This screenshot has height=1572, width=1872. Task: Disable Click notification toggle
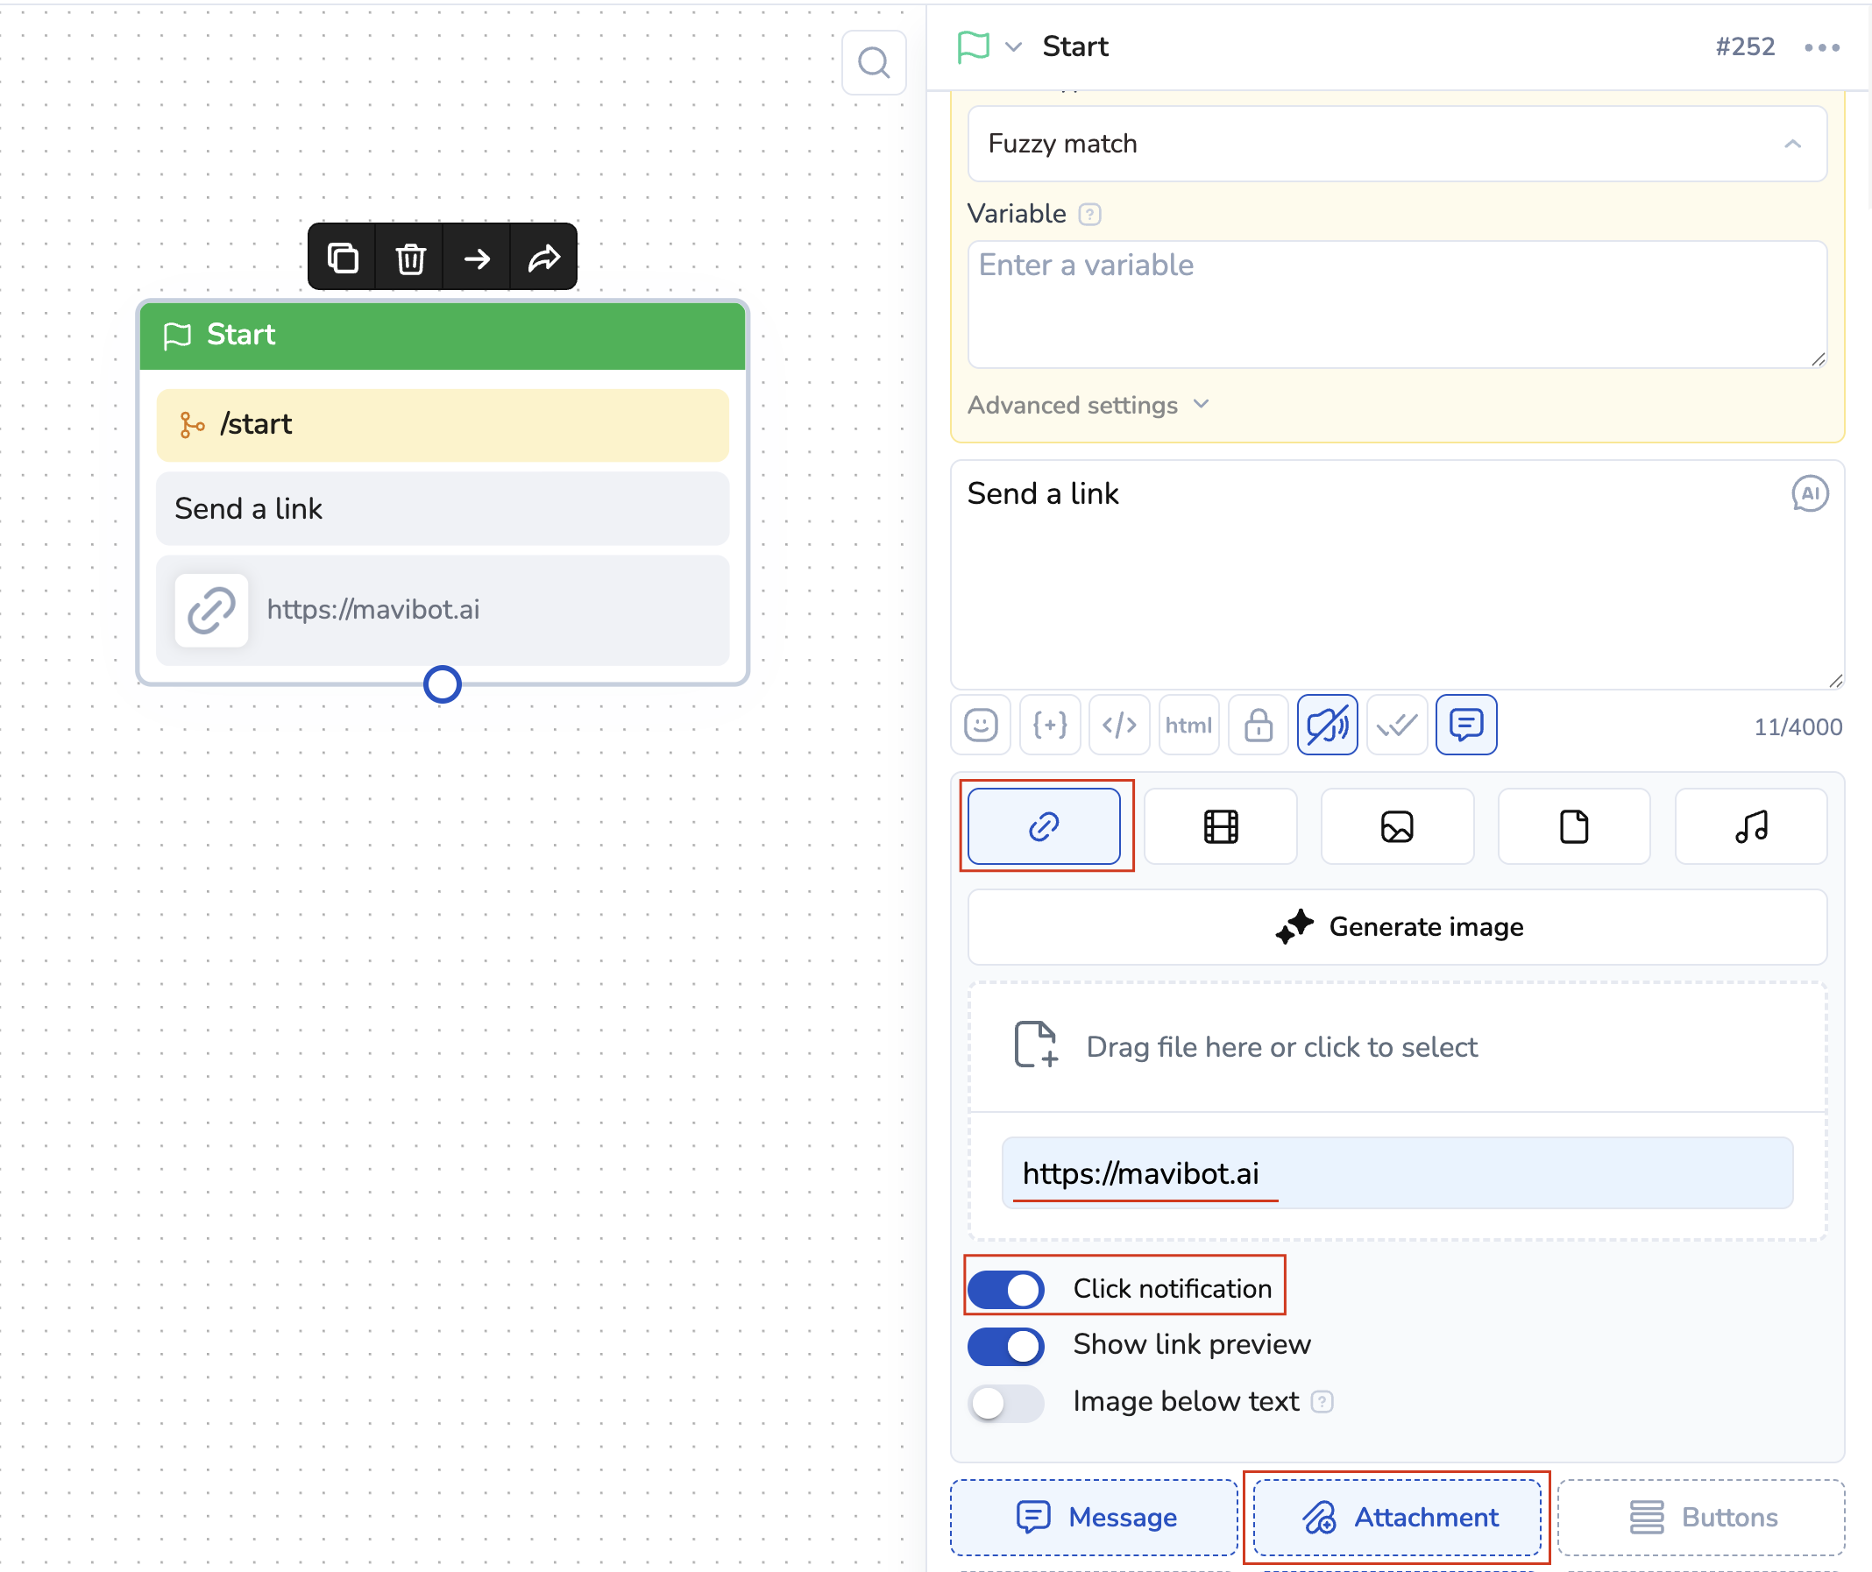[1006, 1290]
